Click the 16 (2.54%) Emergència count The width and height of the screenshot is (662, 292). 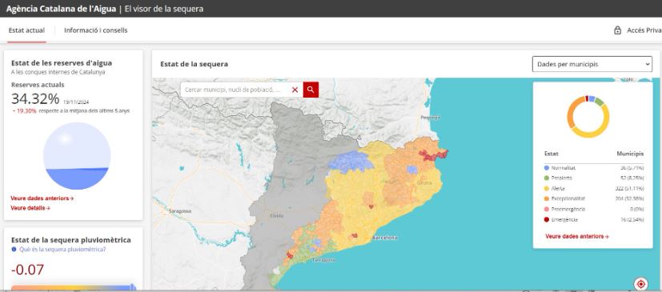(631, 219)
